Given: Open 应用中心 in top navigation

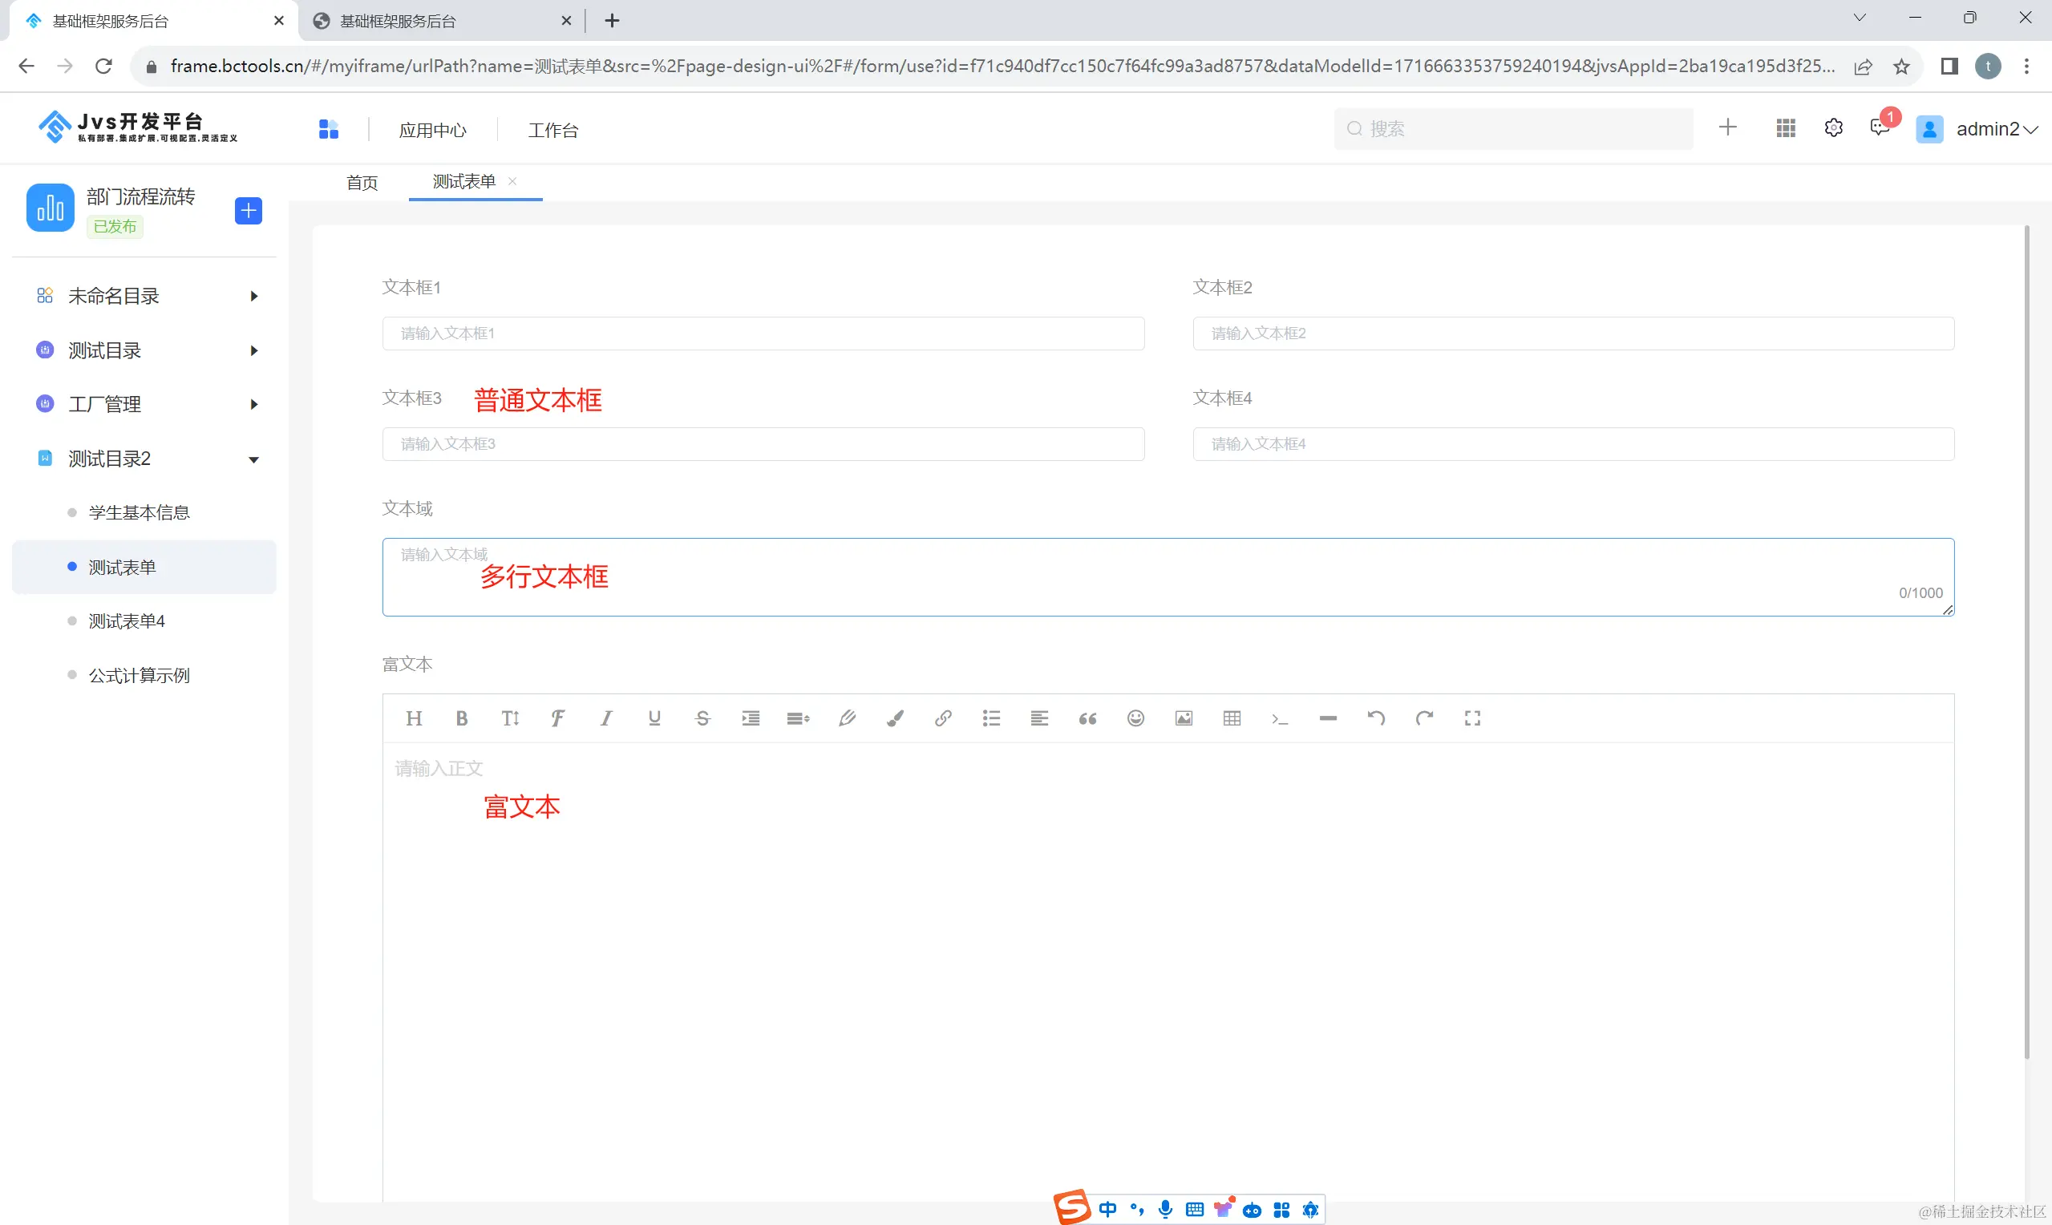Looking at the screenshot, I should click(432, 131).
